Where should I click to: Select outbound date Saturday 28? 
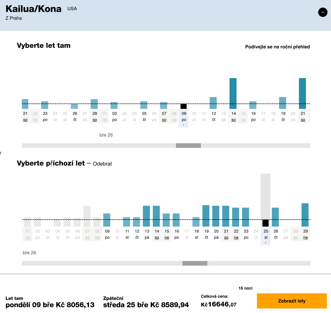click(95, 116)
